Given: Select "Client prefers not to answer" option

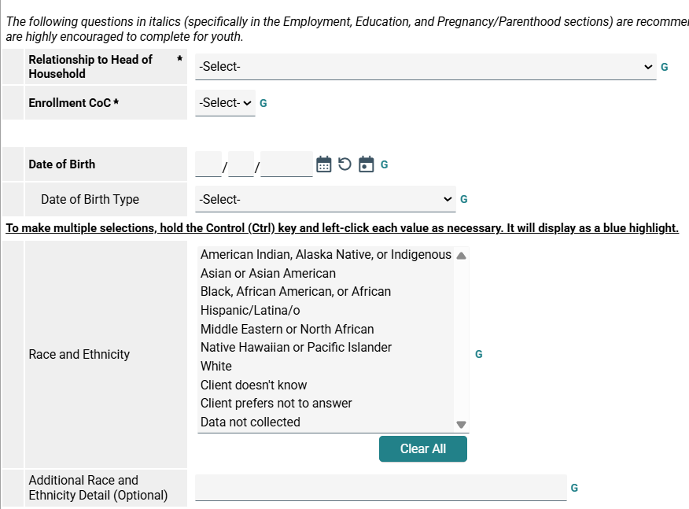Looking at the screenshot, I should (276, 404).
